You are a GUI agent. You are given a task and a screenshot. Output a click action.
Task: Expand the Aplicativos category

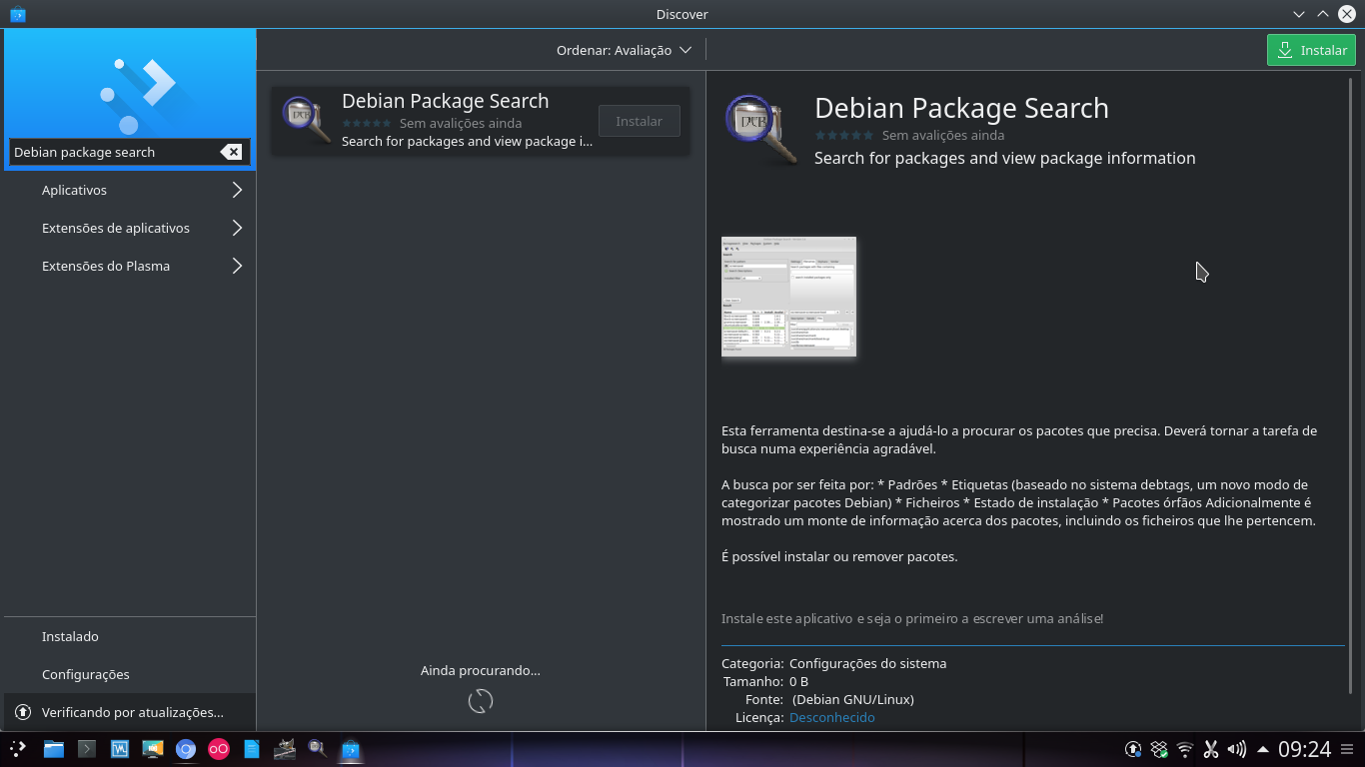pos(130,190)
